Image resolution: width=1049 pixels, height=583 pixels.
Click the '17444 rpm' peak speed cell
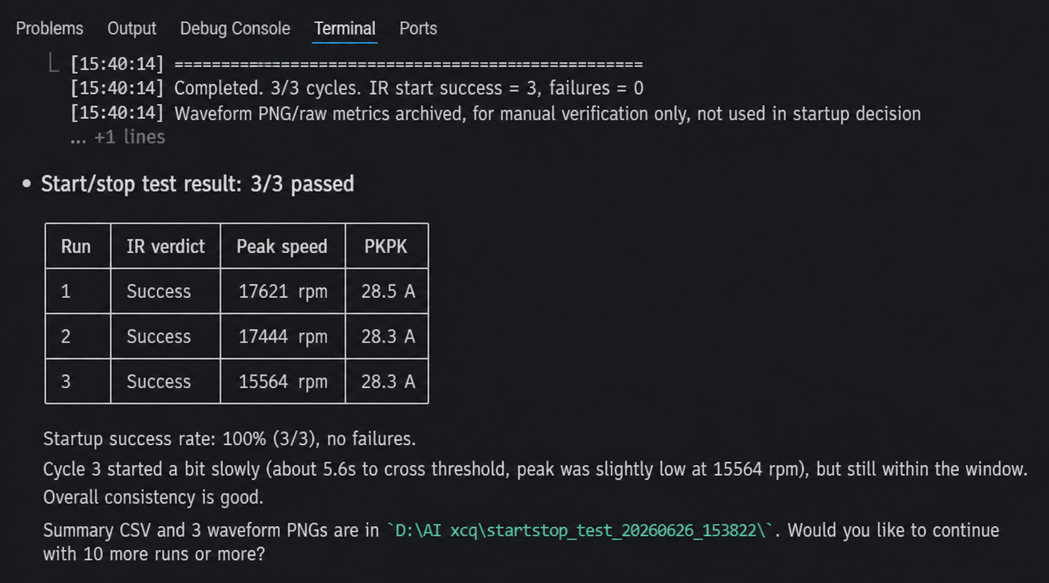pyautogui.click(x=282, y=336)
